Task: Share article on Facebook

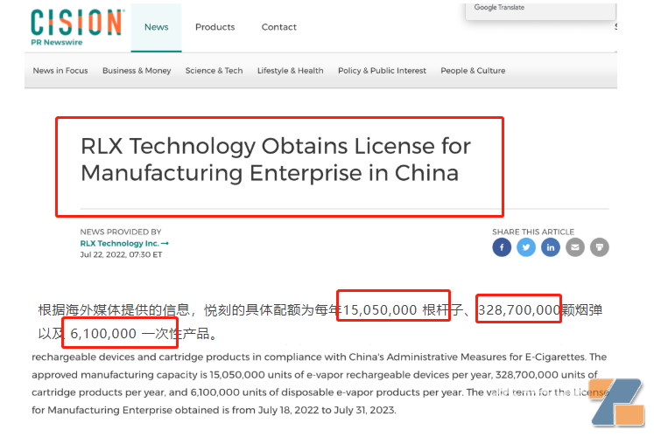Action: point(502,247)
